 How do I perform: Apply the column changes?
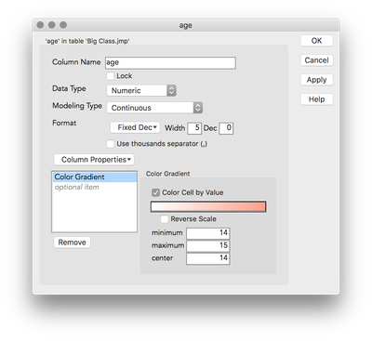316,80
